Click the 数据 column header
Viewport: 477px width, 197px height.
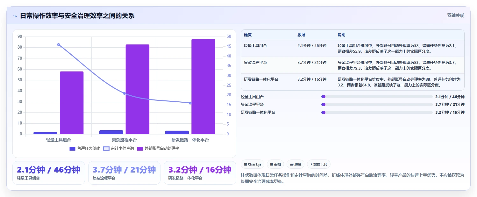[x=301, y=35]
